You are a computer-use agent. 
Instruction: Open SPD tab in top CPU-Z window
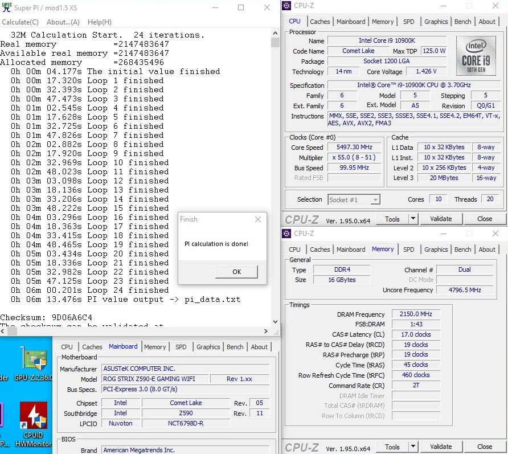pos(408,22)
